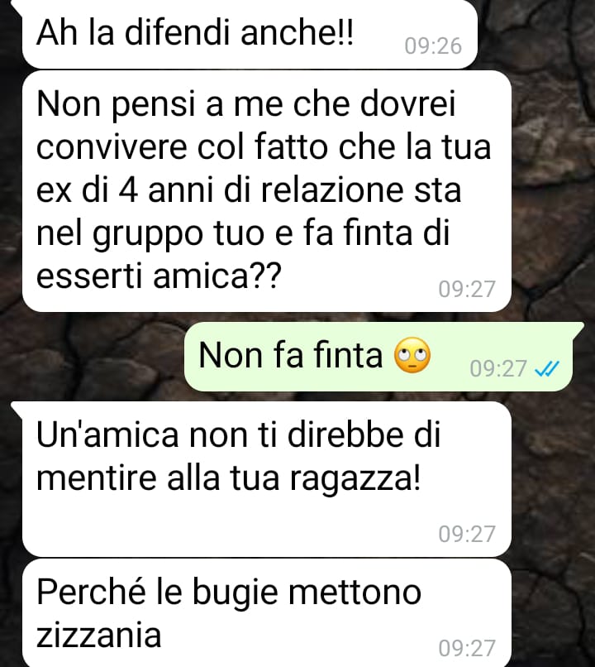Select the "Ah la difendi anche!!" message
595x667 pixels.
coord(250,35)
